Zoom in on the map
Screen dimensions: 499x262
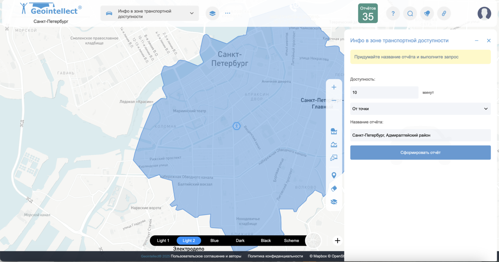[334, 87]
